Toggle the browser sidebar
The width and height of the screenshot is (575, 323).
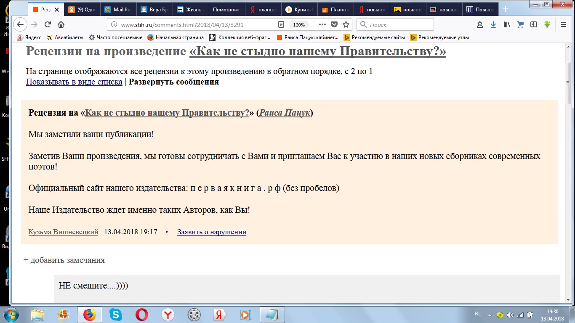533,24
